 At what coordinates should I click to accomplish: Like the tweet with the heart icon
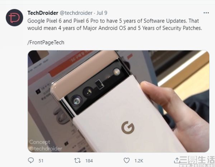(126, 161)
